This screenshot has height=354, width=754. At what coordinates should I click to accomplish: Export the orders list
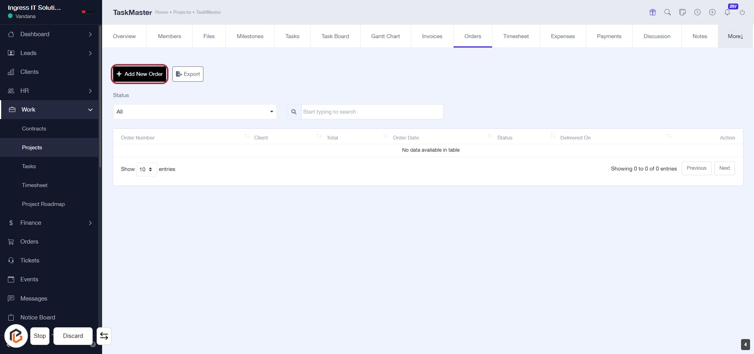tap(188, 74)
